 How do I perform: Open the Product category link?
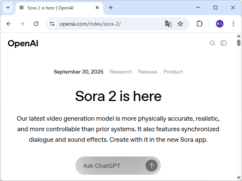pyautogui.click(x=173, y=72)
